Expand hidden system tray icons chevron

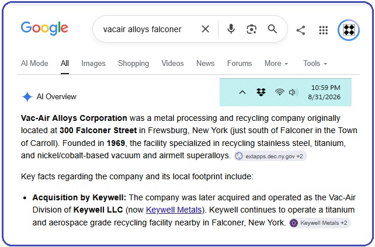(242, 92)
